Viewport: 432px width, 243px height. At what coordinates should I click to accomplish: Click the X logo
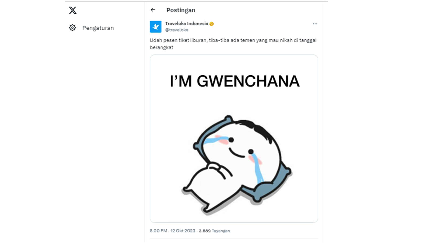pyautogui.click(x=73, y=11)
